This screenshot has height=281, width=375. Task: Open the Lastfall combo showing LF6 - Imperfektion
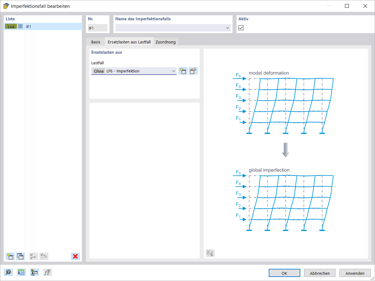click(x=174, y=71)
